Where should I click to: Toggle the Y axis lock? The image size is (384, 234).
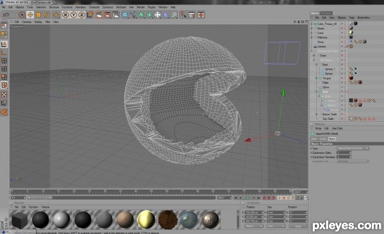point(74,15)
